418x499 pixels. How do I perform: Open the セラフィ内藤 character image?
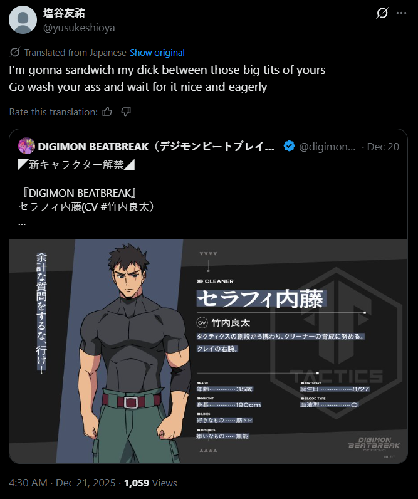(208, 351)
